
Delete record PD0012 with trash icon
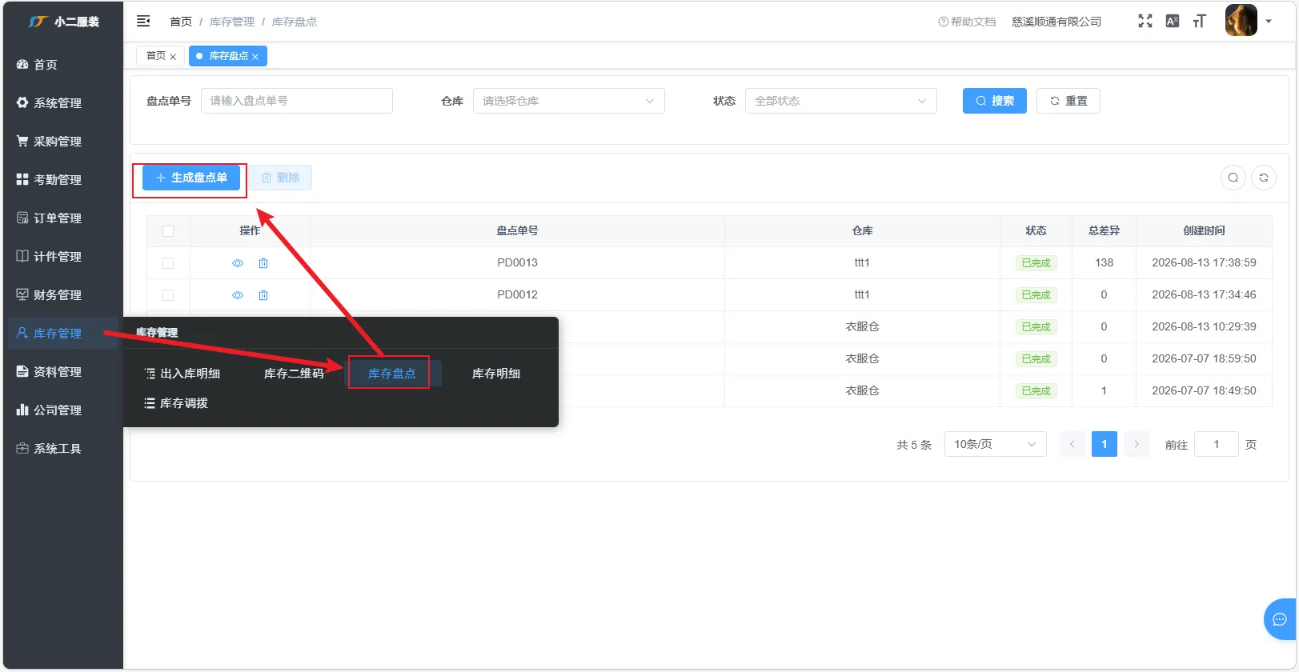tap(263, 295)
